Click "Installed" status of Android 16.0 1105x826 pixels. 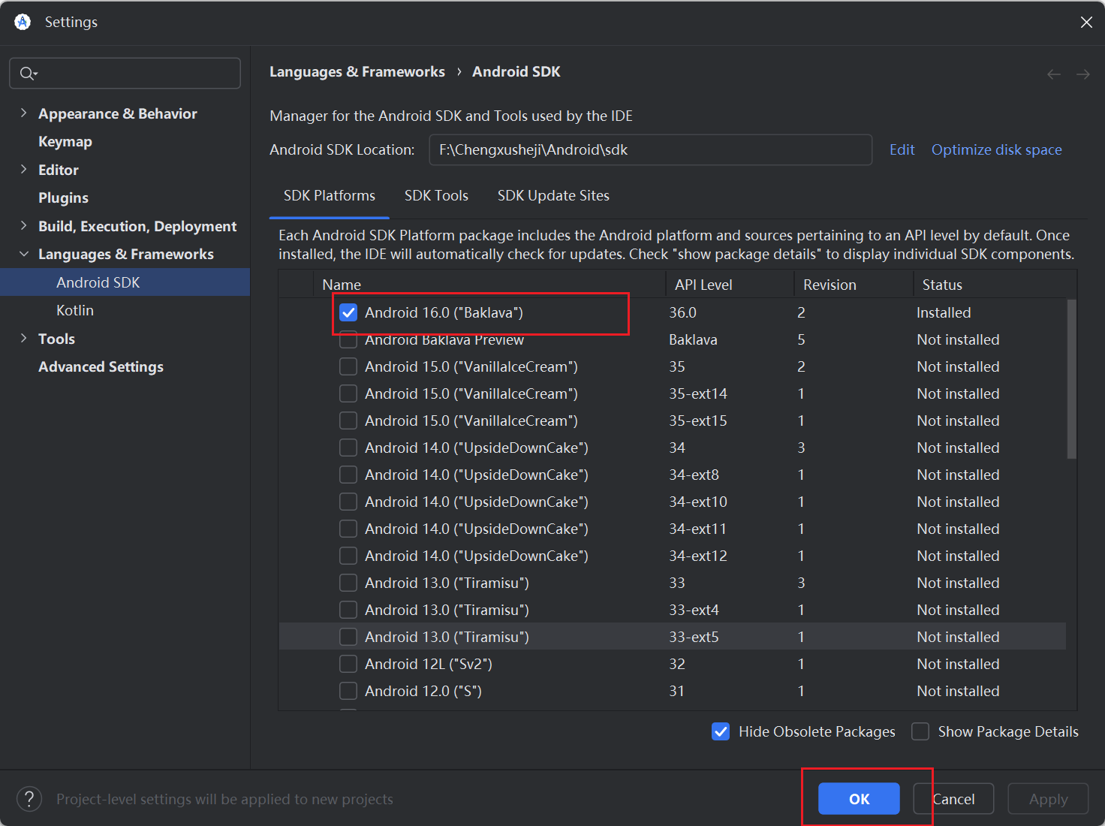coord(944,312)
